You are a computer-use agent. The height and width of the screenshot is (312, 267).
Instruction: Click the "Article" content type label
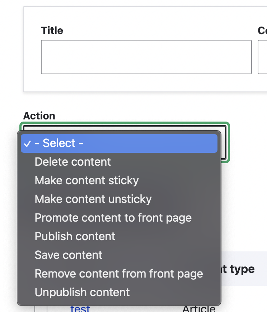[199, 308]
